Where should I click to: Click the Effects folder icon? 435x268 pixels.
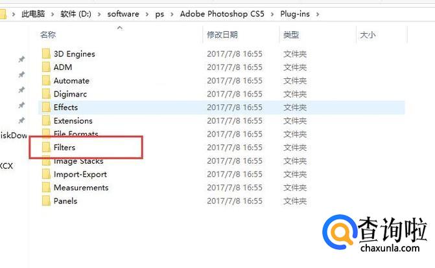click(x=46, y=107)
